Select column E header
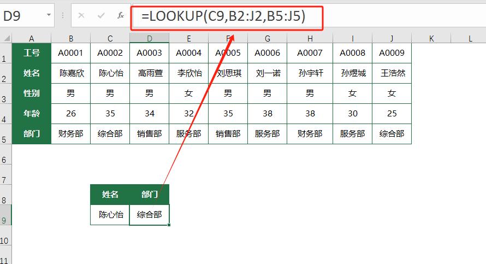Viewport: 486px width, 264px height. coord(188,38)
